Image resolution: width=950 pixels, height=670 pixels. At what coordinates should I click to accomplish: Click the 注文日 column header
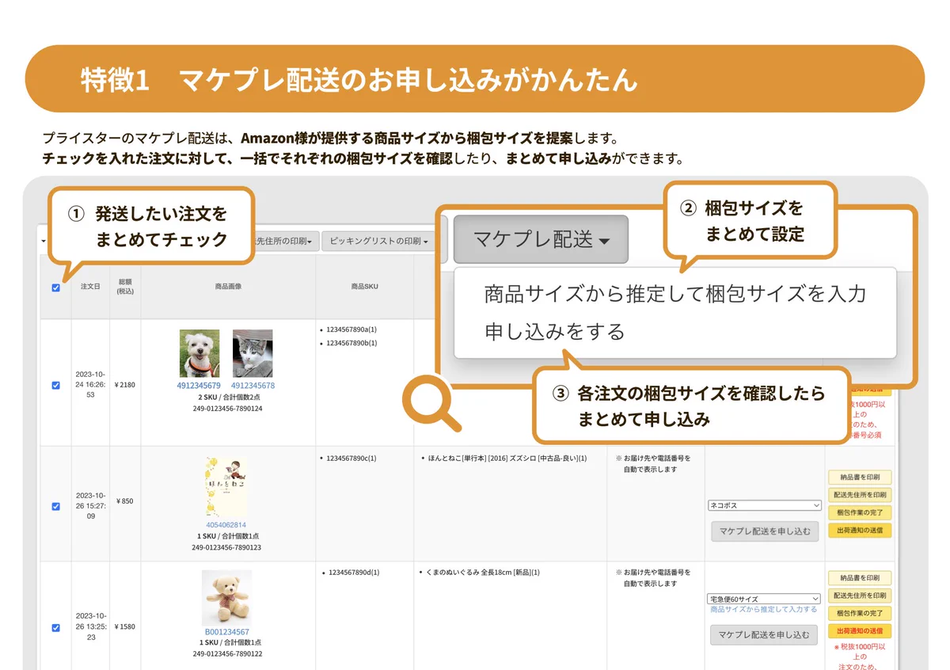pyautogui.click(x=90, y=287)
